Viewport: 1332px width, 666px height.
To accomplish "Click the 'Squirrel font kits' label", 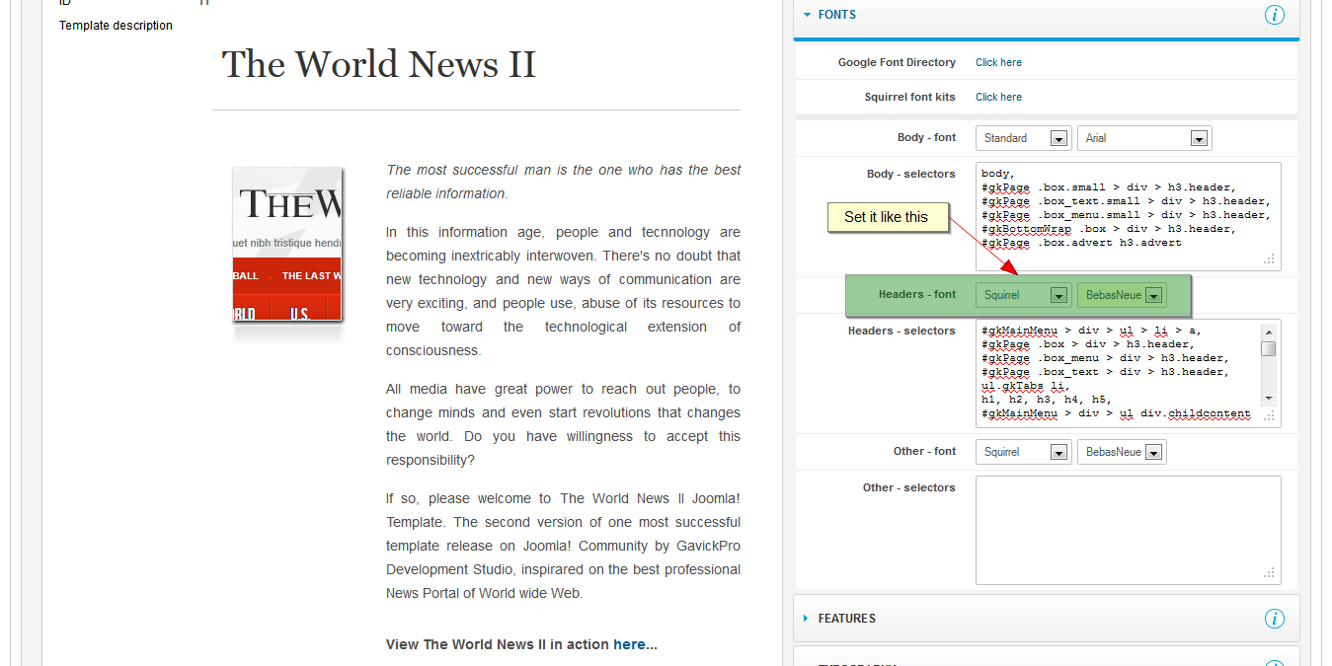I will (x=909, y=97).
